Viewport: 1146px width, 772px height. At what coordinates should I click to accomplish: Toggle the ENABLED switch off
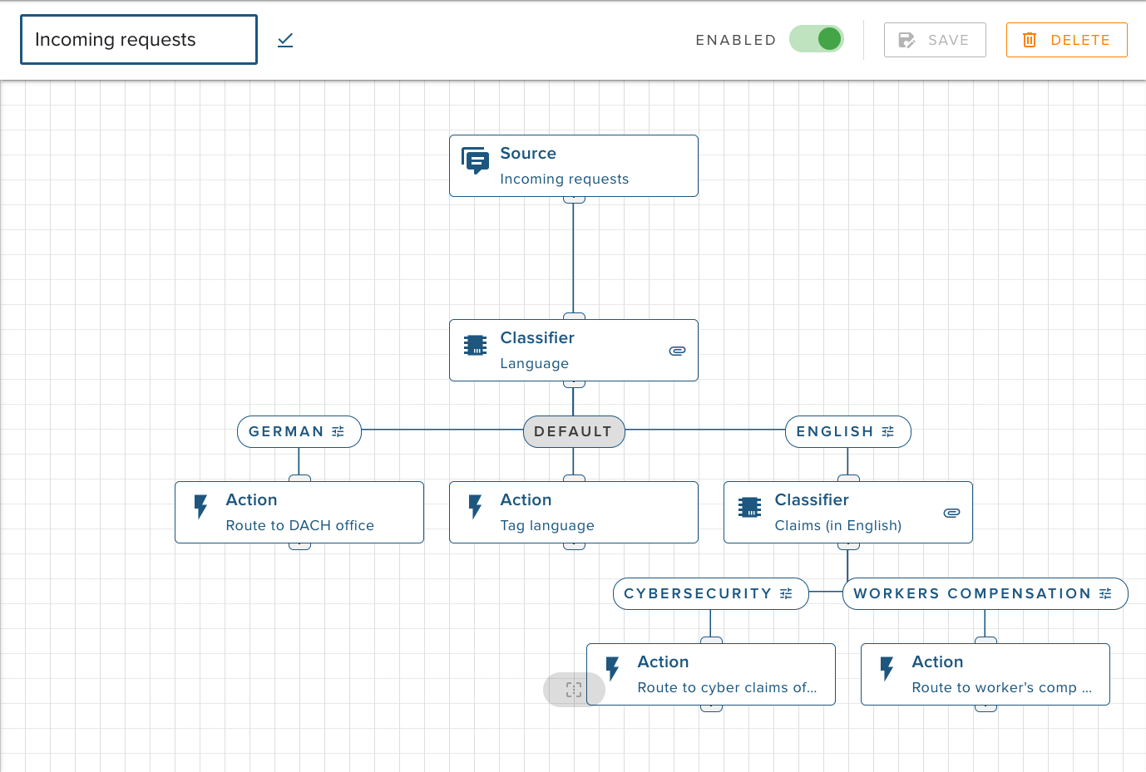pos(817,39)
